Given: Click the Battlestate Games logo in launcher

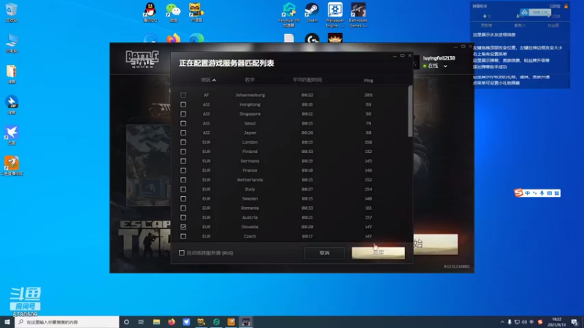Looking at the screenshot, I should point(142,59).
